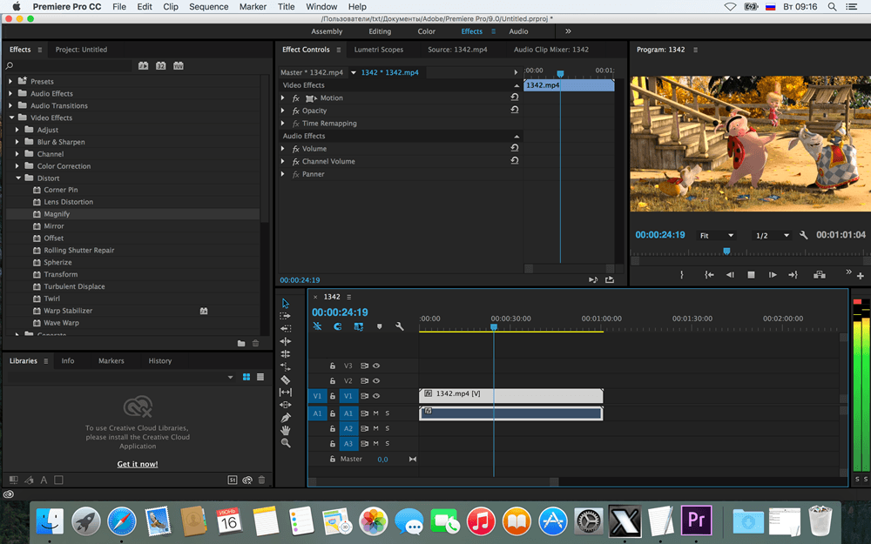Switch to the Lumetri Scopes tab
This screenshot has width=871, height=544.
point(379,50)
